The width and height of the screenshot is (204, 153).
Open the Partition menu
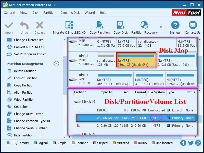tap(49, 13)
